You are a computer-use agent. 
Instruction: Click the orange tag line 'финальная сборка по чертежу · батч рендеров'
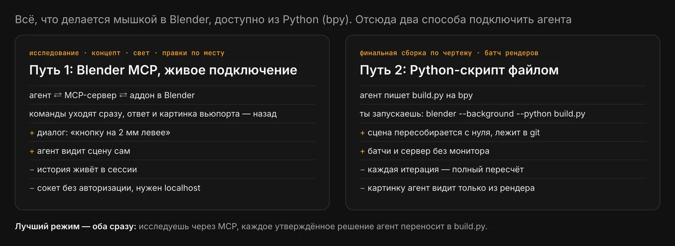(x=449, y=53)
